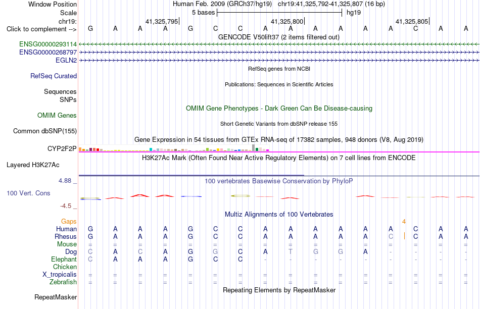This screenshot has height=309, width=480.
Task: Click the RepeatMasker track label
Action: pyautogui.click(x=56, y=297)
